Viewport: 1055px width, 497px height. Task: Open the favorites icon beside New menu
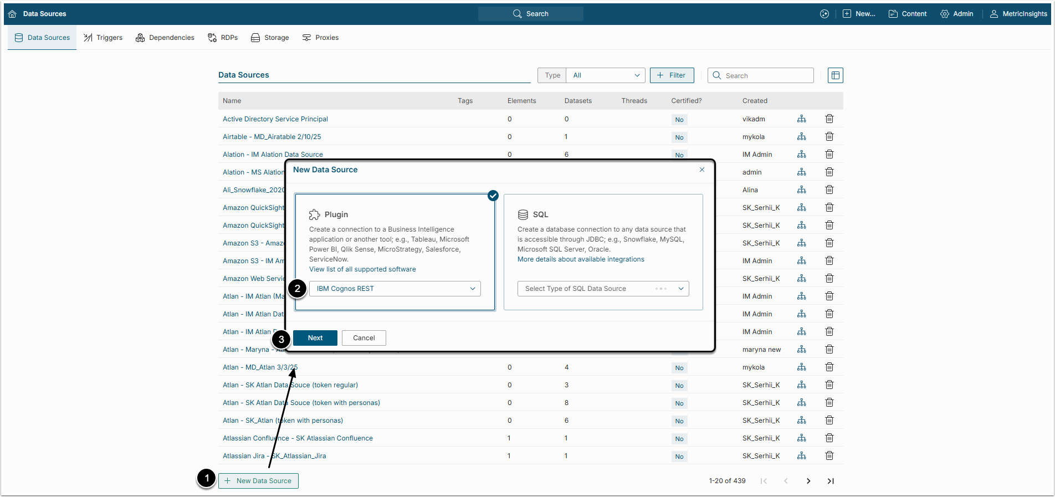824,14
